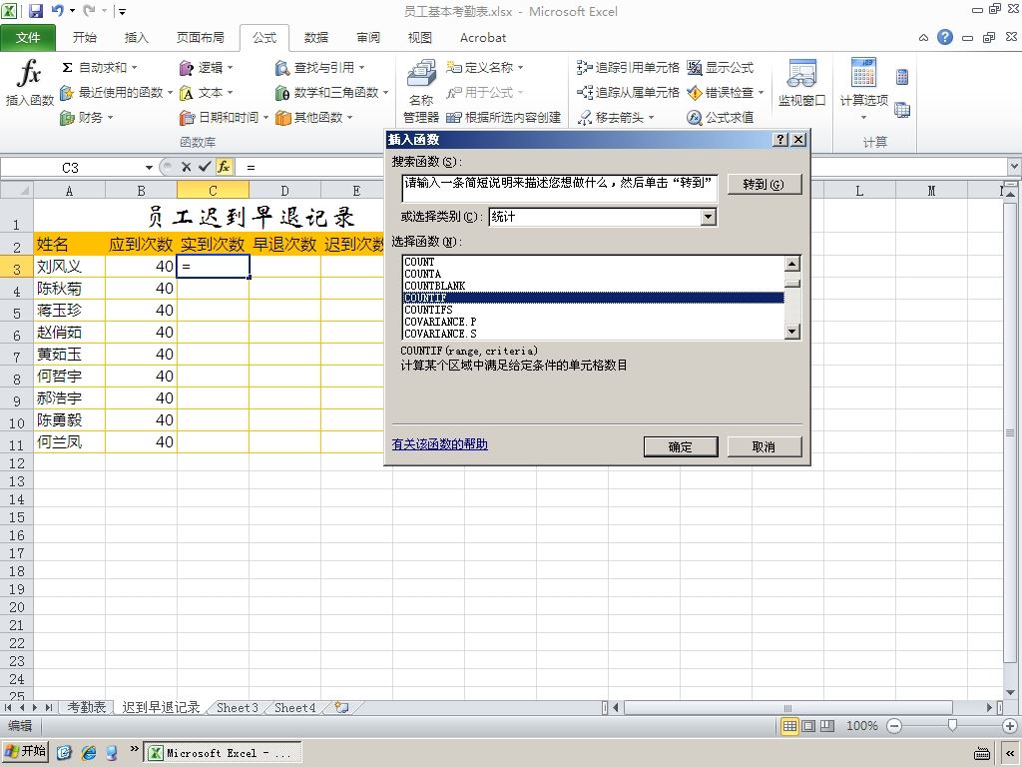Select COVARIANCE.P in the function list

(x=593, y=322)
